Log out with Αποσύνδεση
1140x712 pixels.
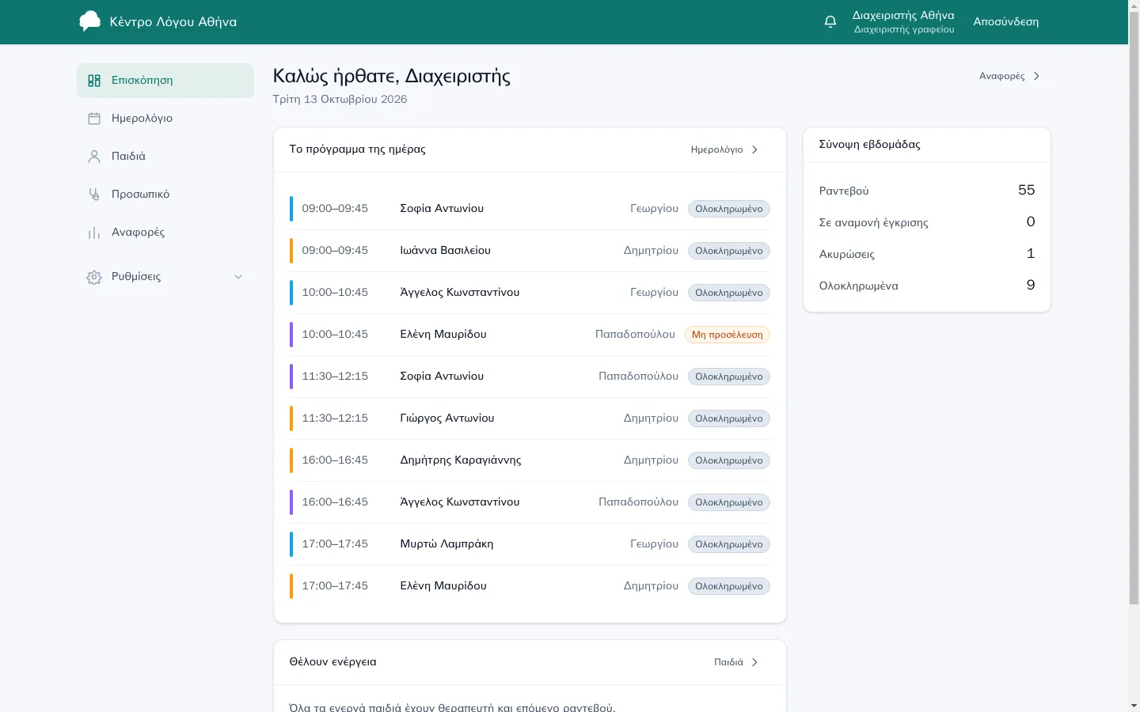tap(1006, 22)
